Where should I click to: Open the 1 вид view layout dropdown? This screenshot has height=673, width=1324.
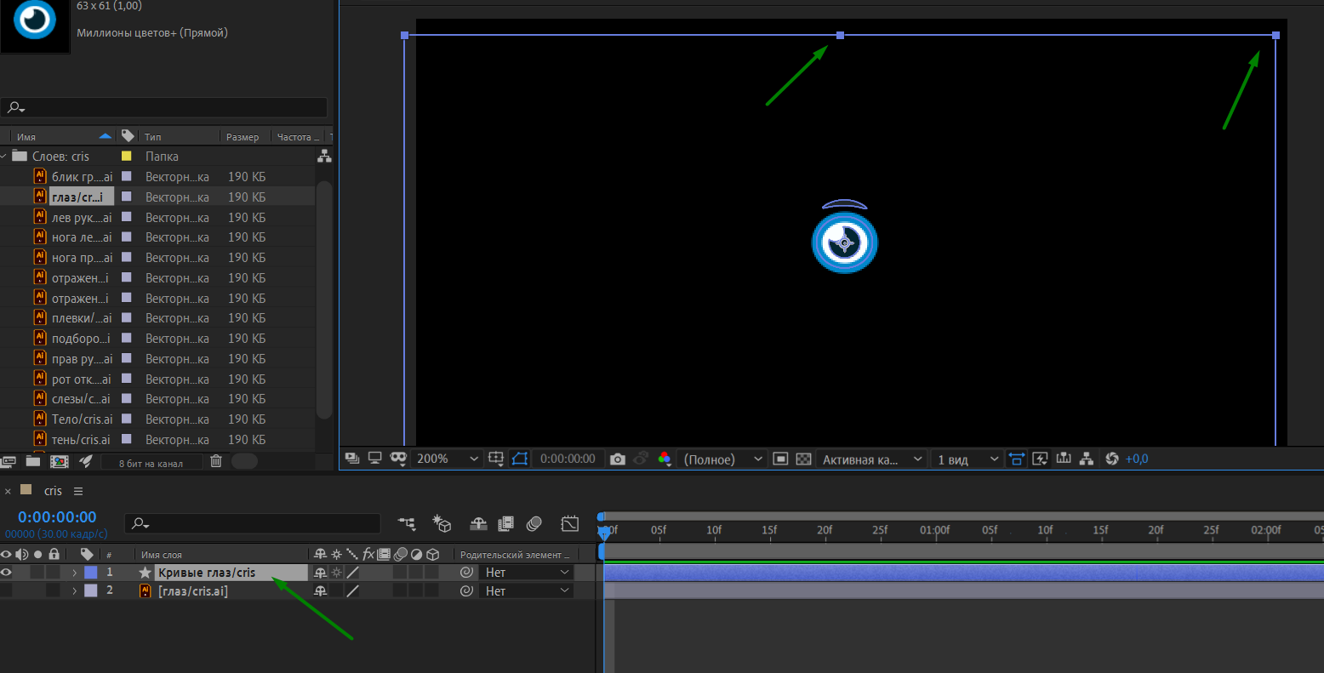click(967, 459)
